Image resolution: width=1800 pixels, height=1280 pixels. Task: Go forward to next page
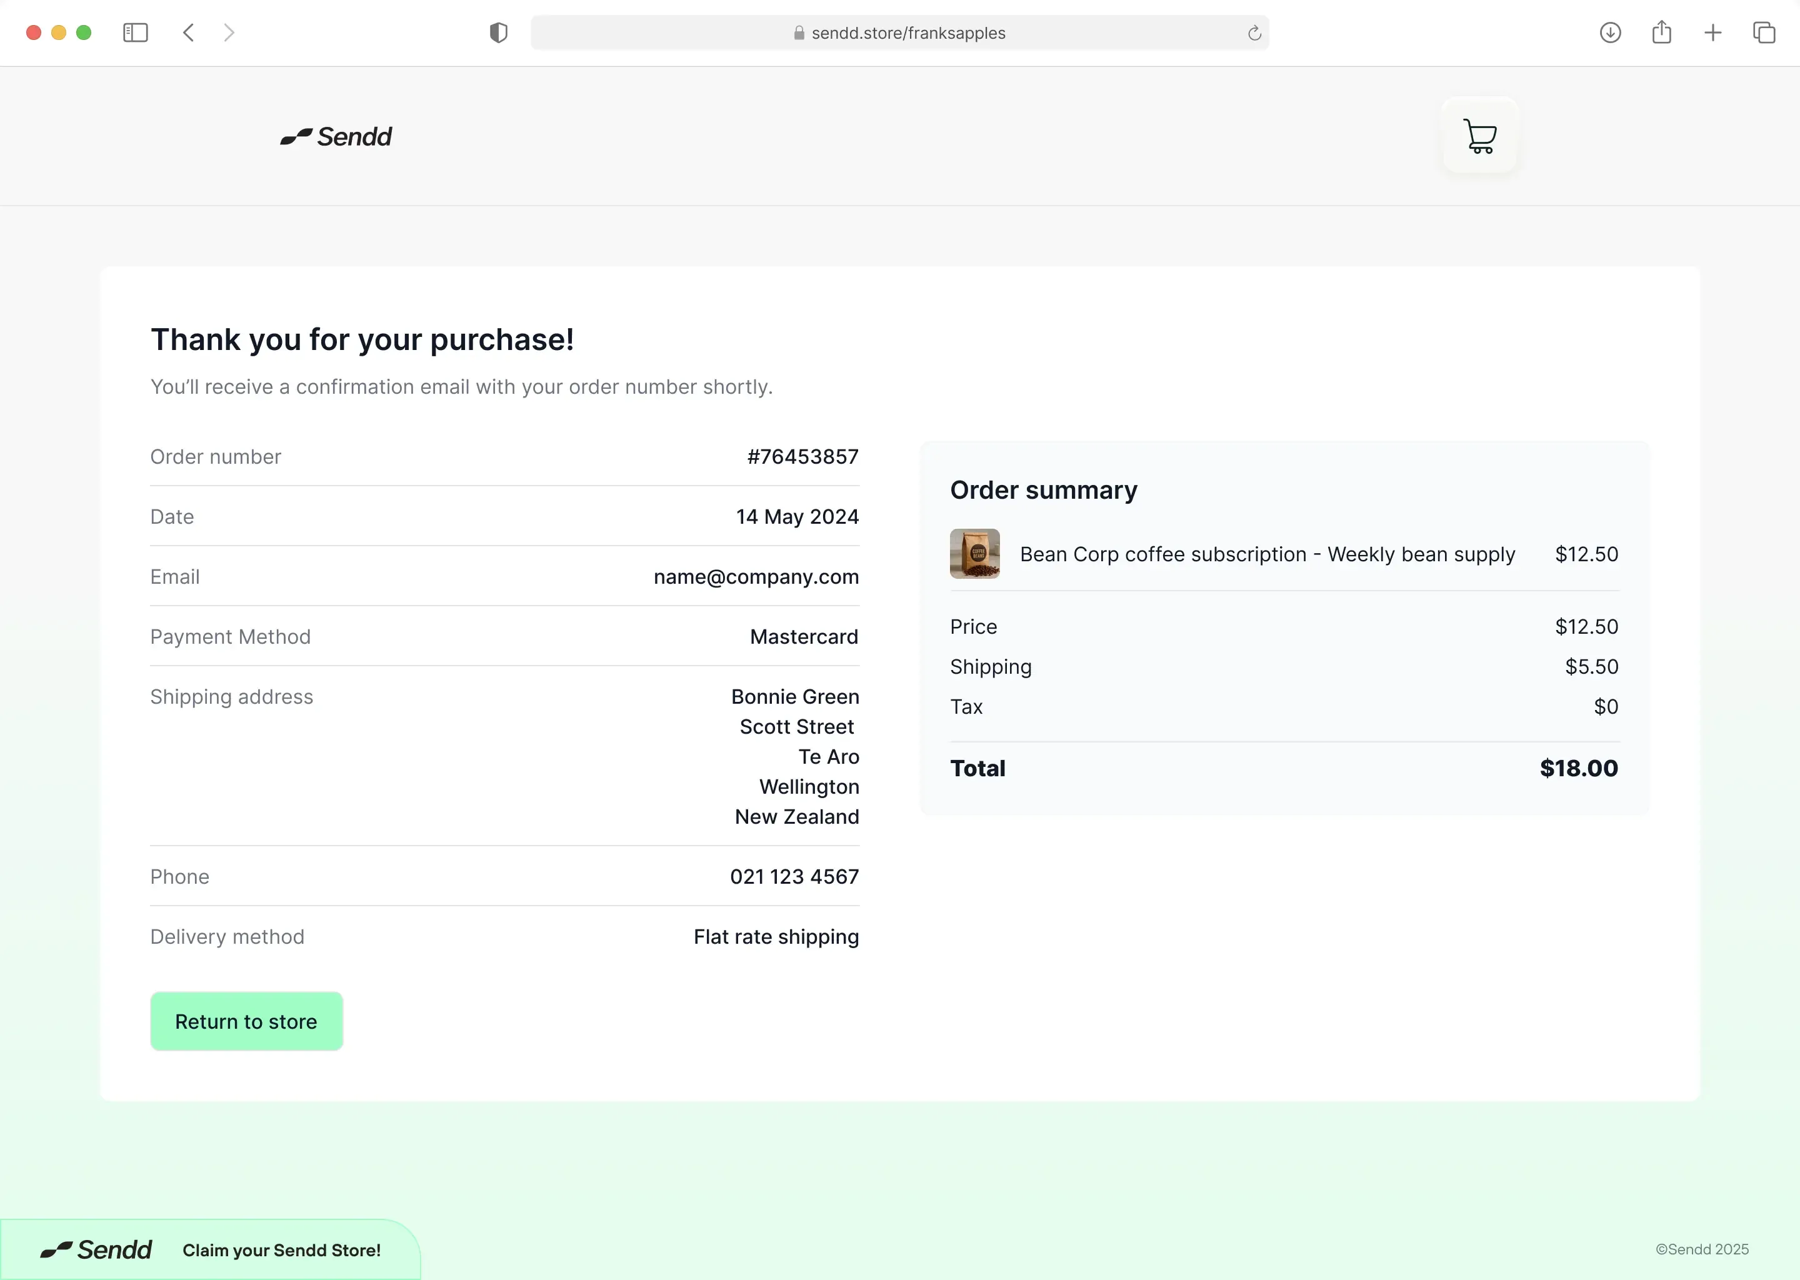pyautogui.click(x=229, y=32)
